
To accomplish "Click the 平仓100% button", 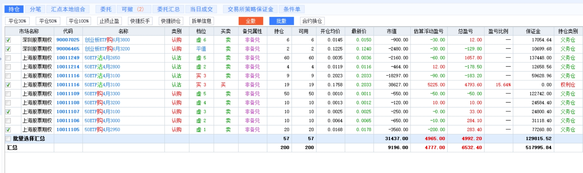I will [x=79, y=21].
